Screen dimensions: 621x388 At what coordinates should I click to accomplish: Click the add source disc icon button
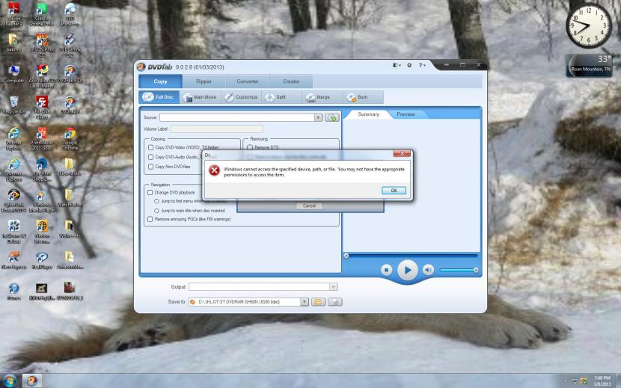coord(332,117)
